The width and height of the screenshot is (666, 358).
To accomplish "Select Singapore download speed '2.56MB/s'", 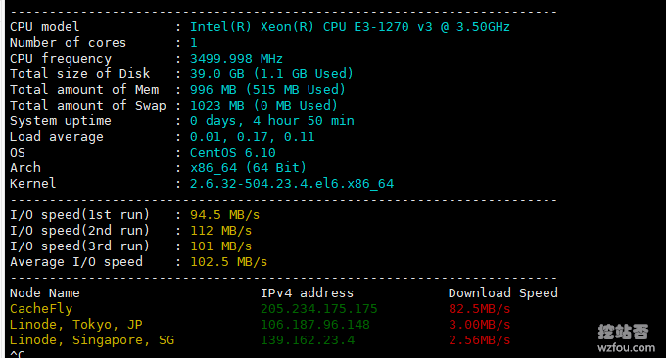I will [480, 340].
